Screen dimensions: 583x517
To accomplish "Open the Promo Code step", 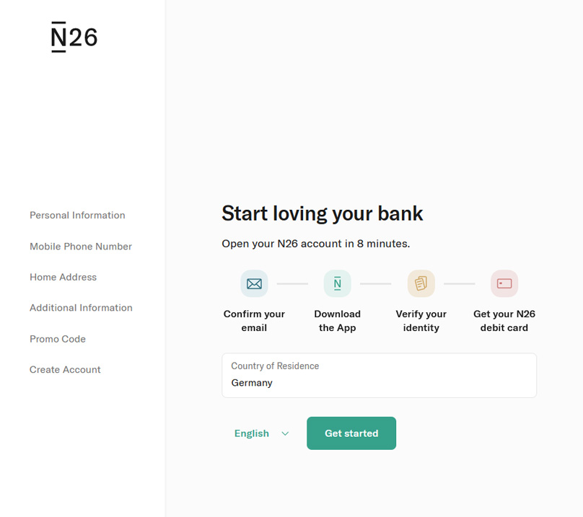I will pyautogui.click(x=58, y=339).
